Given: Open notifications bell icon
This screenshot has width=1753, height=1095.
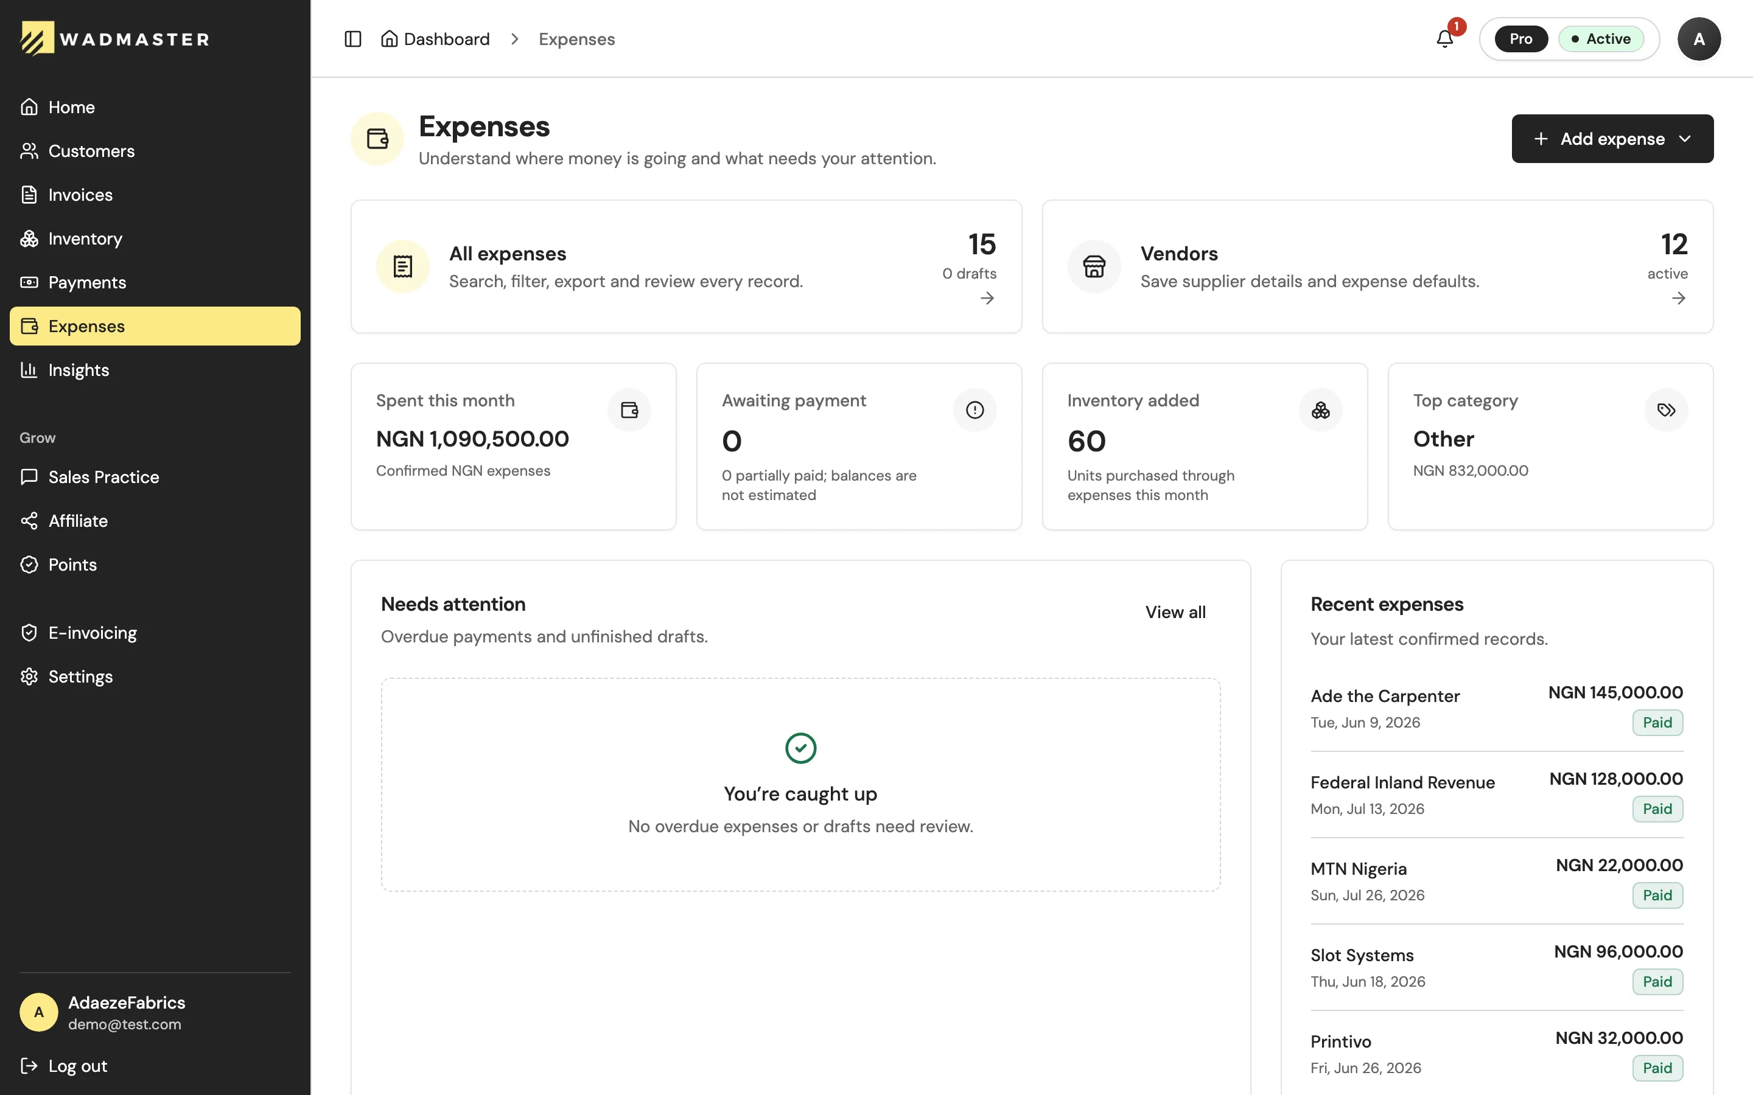Looking at the screenshot, I should [x=1444, y=39].
